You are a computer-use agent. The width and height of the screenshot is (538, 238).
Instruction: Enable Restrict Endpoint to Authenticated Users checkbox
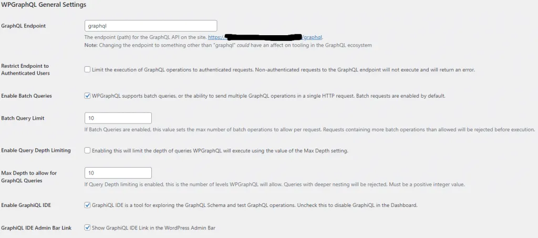87,70
